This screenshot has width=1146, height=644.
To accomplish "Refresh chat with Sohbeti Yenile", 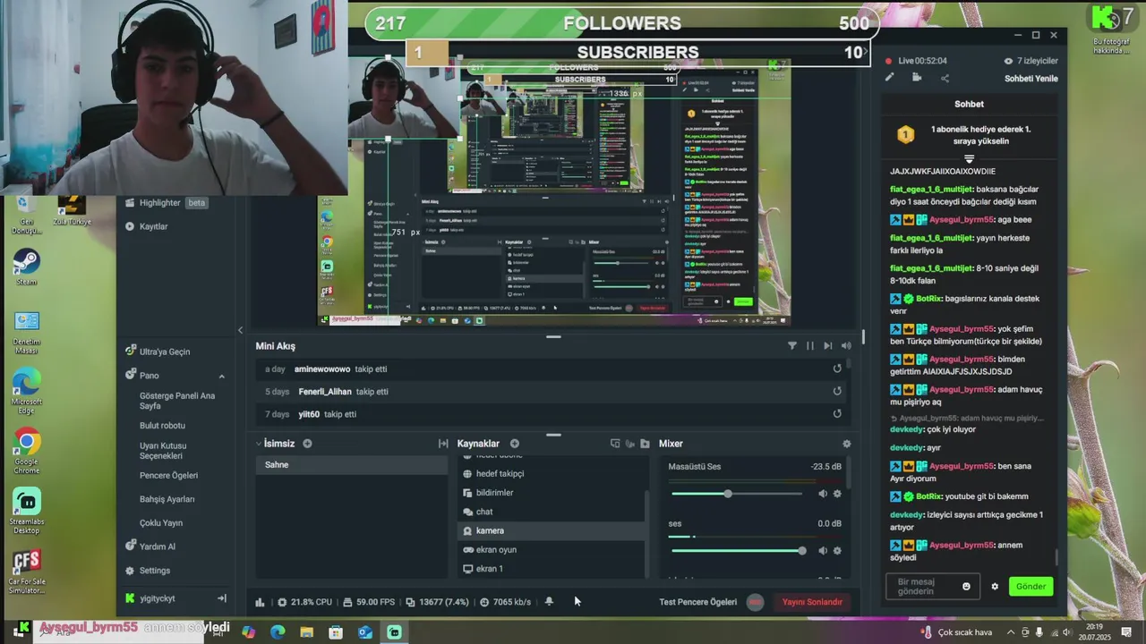I will (1031, 79).
